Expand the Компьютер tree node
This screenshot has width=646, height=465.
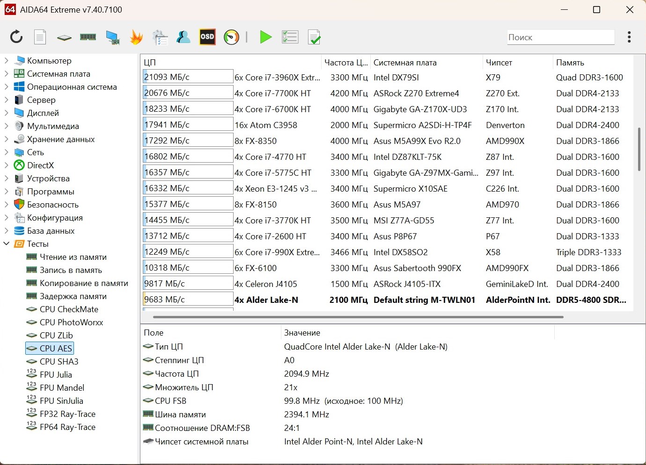(7, 61)
